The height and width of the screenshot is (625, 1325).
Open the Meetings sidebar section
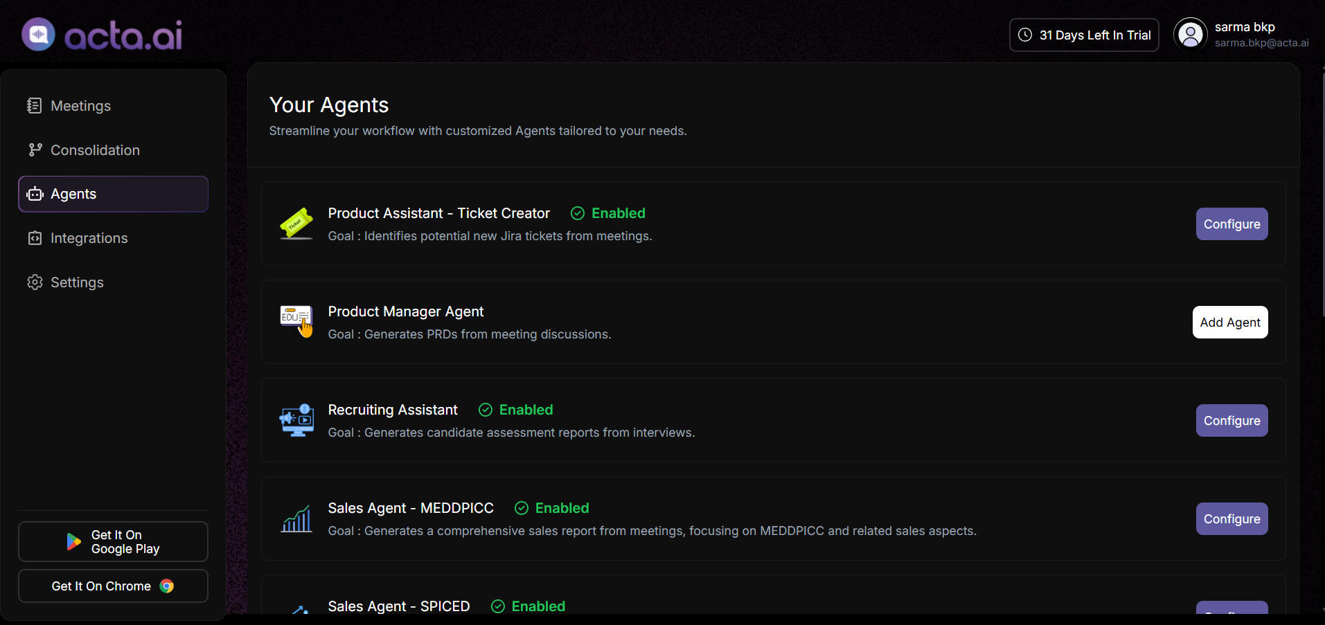click(x=80, y=106)
